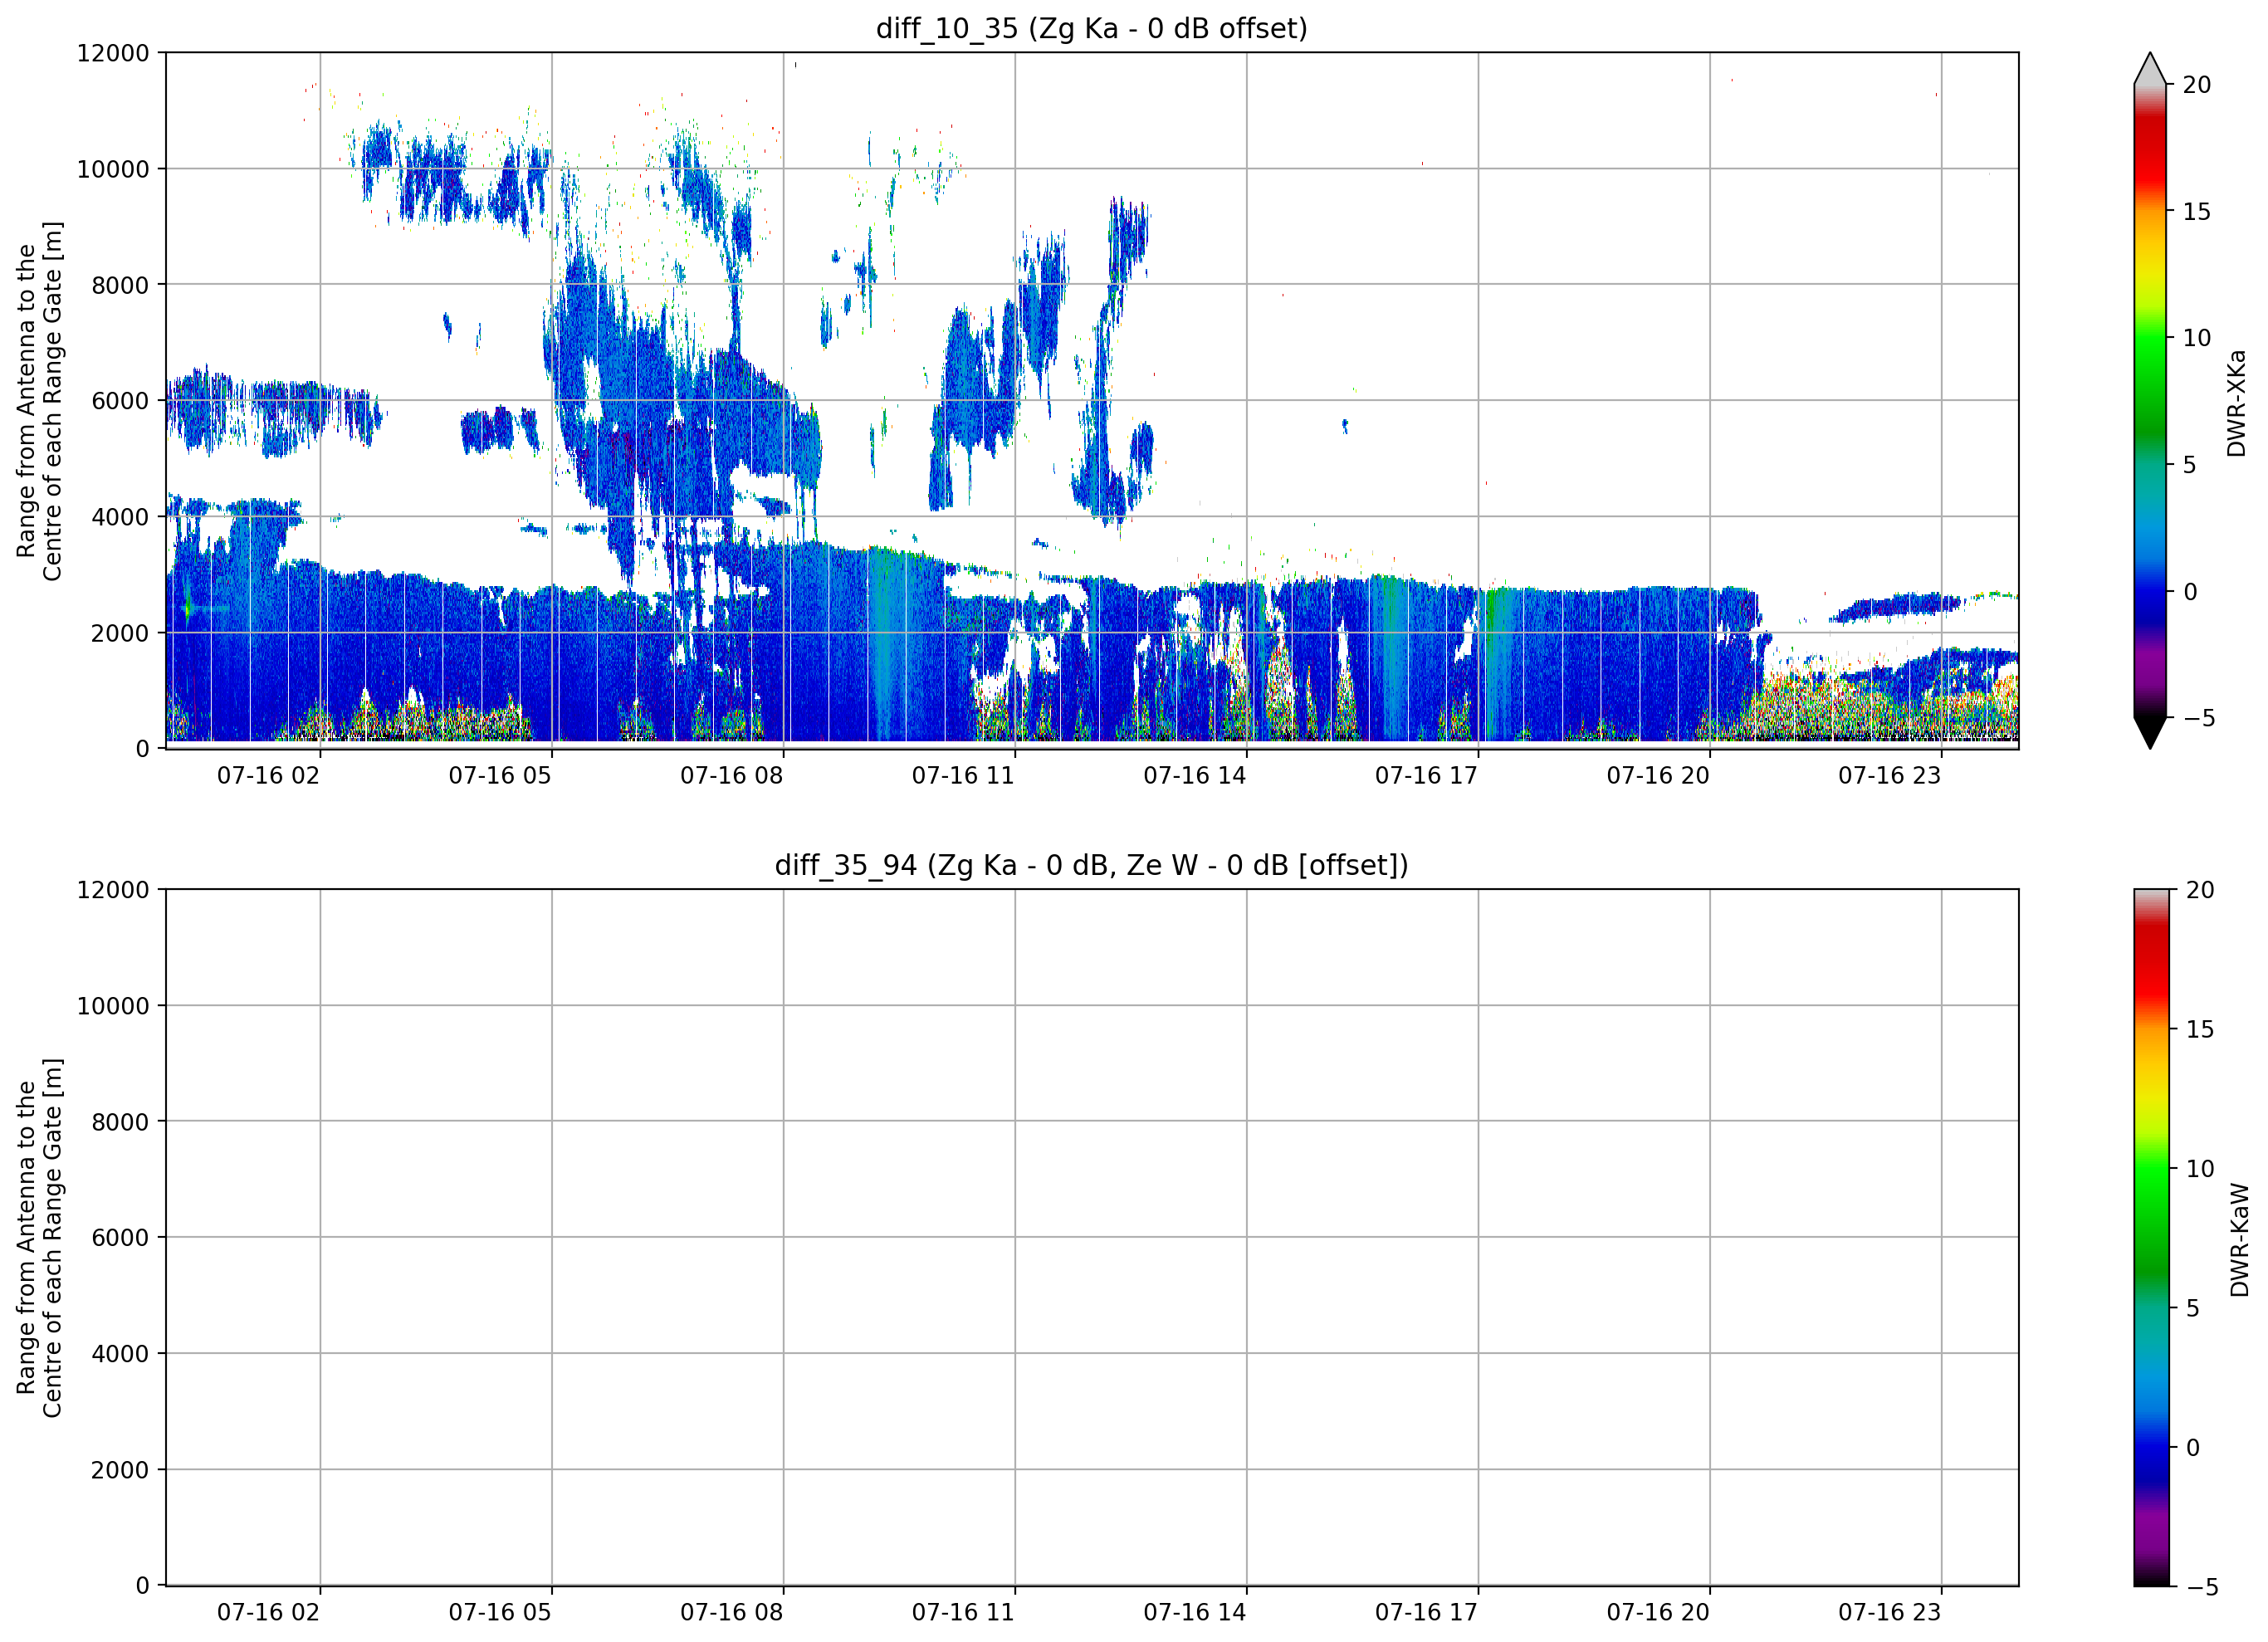This screenshot has width=2268, height=1642.
Task: Click the 07-16 20 tick label on top plot
Action: click(1658, 776)
